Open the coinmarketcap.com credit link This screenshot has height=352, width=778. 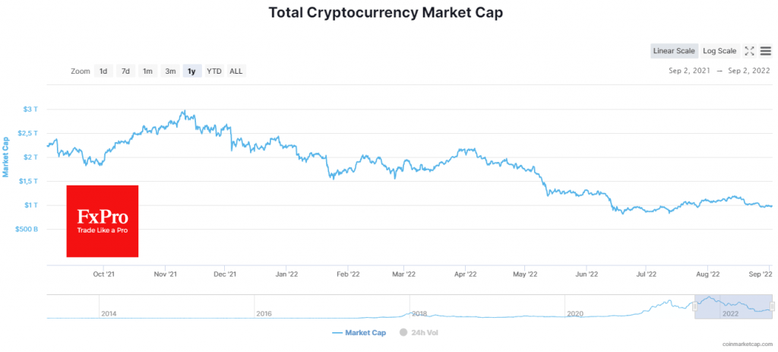746,344
